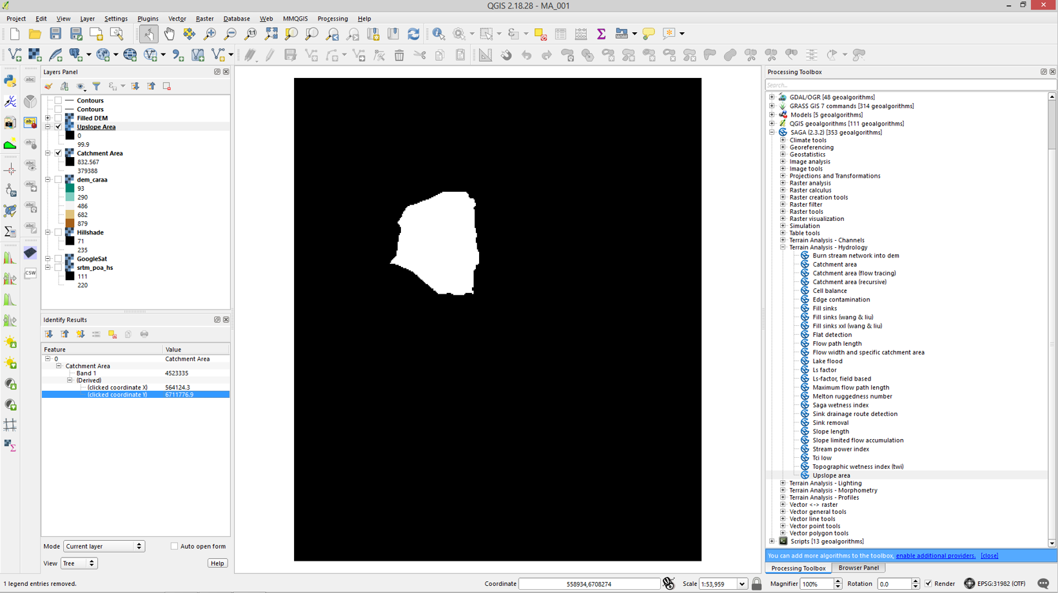Viewport: 1058px width, 593px height.
Task: Click the Save Project icon
Action: tap(55, 33)
